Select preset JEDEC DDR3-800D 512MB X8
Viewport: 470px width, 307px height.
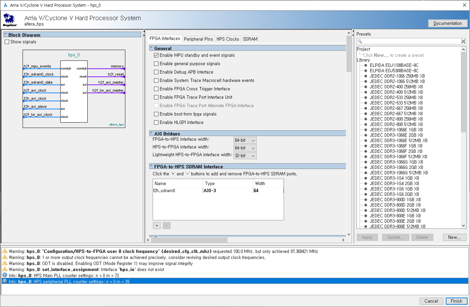(397, 210)
